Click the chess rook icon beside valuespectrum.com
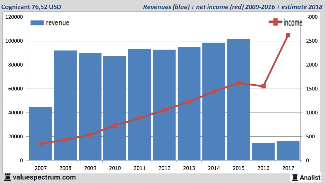 pos(8,177)
